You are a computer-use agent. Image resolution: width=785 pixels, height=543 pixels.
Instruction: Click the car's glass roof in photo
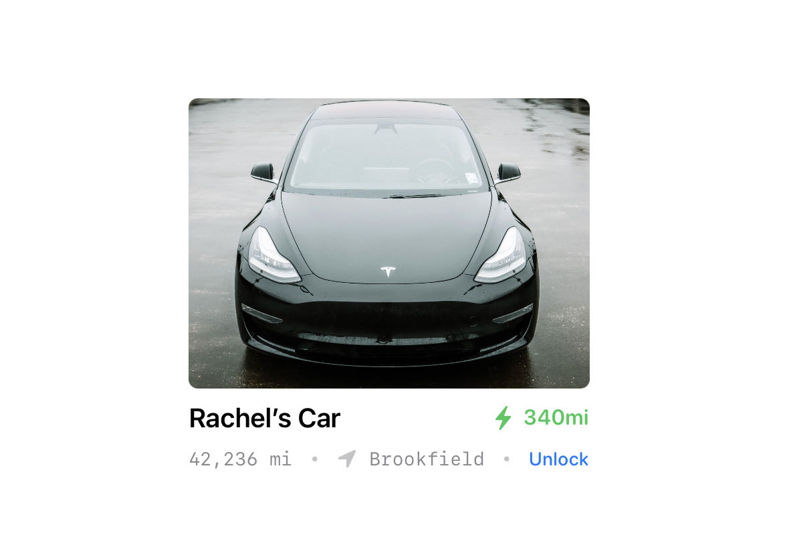[x=386, y=110]
